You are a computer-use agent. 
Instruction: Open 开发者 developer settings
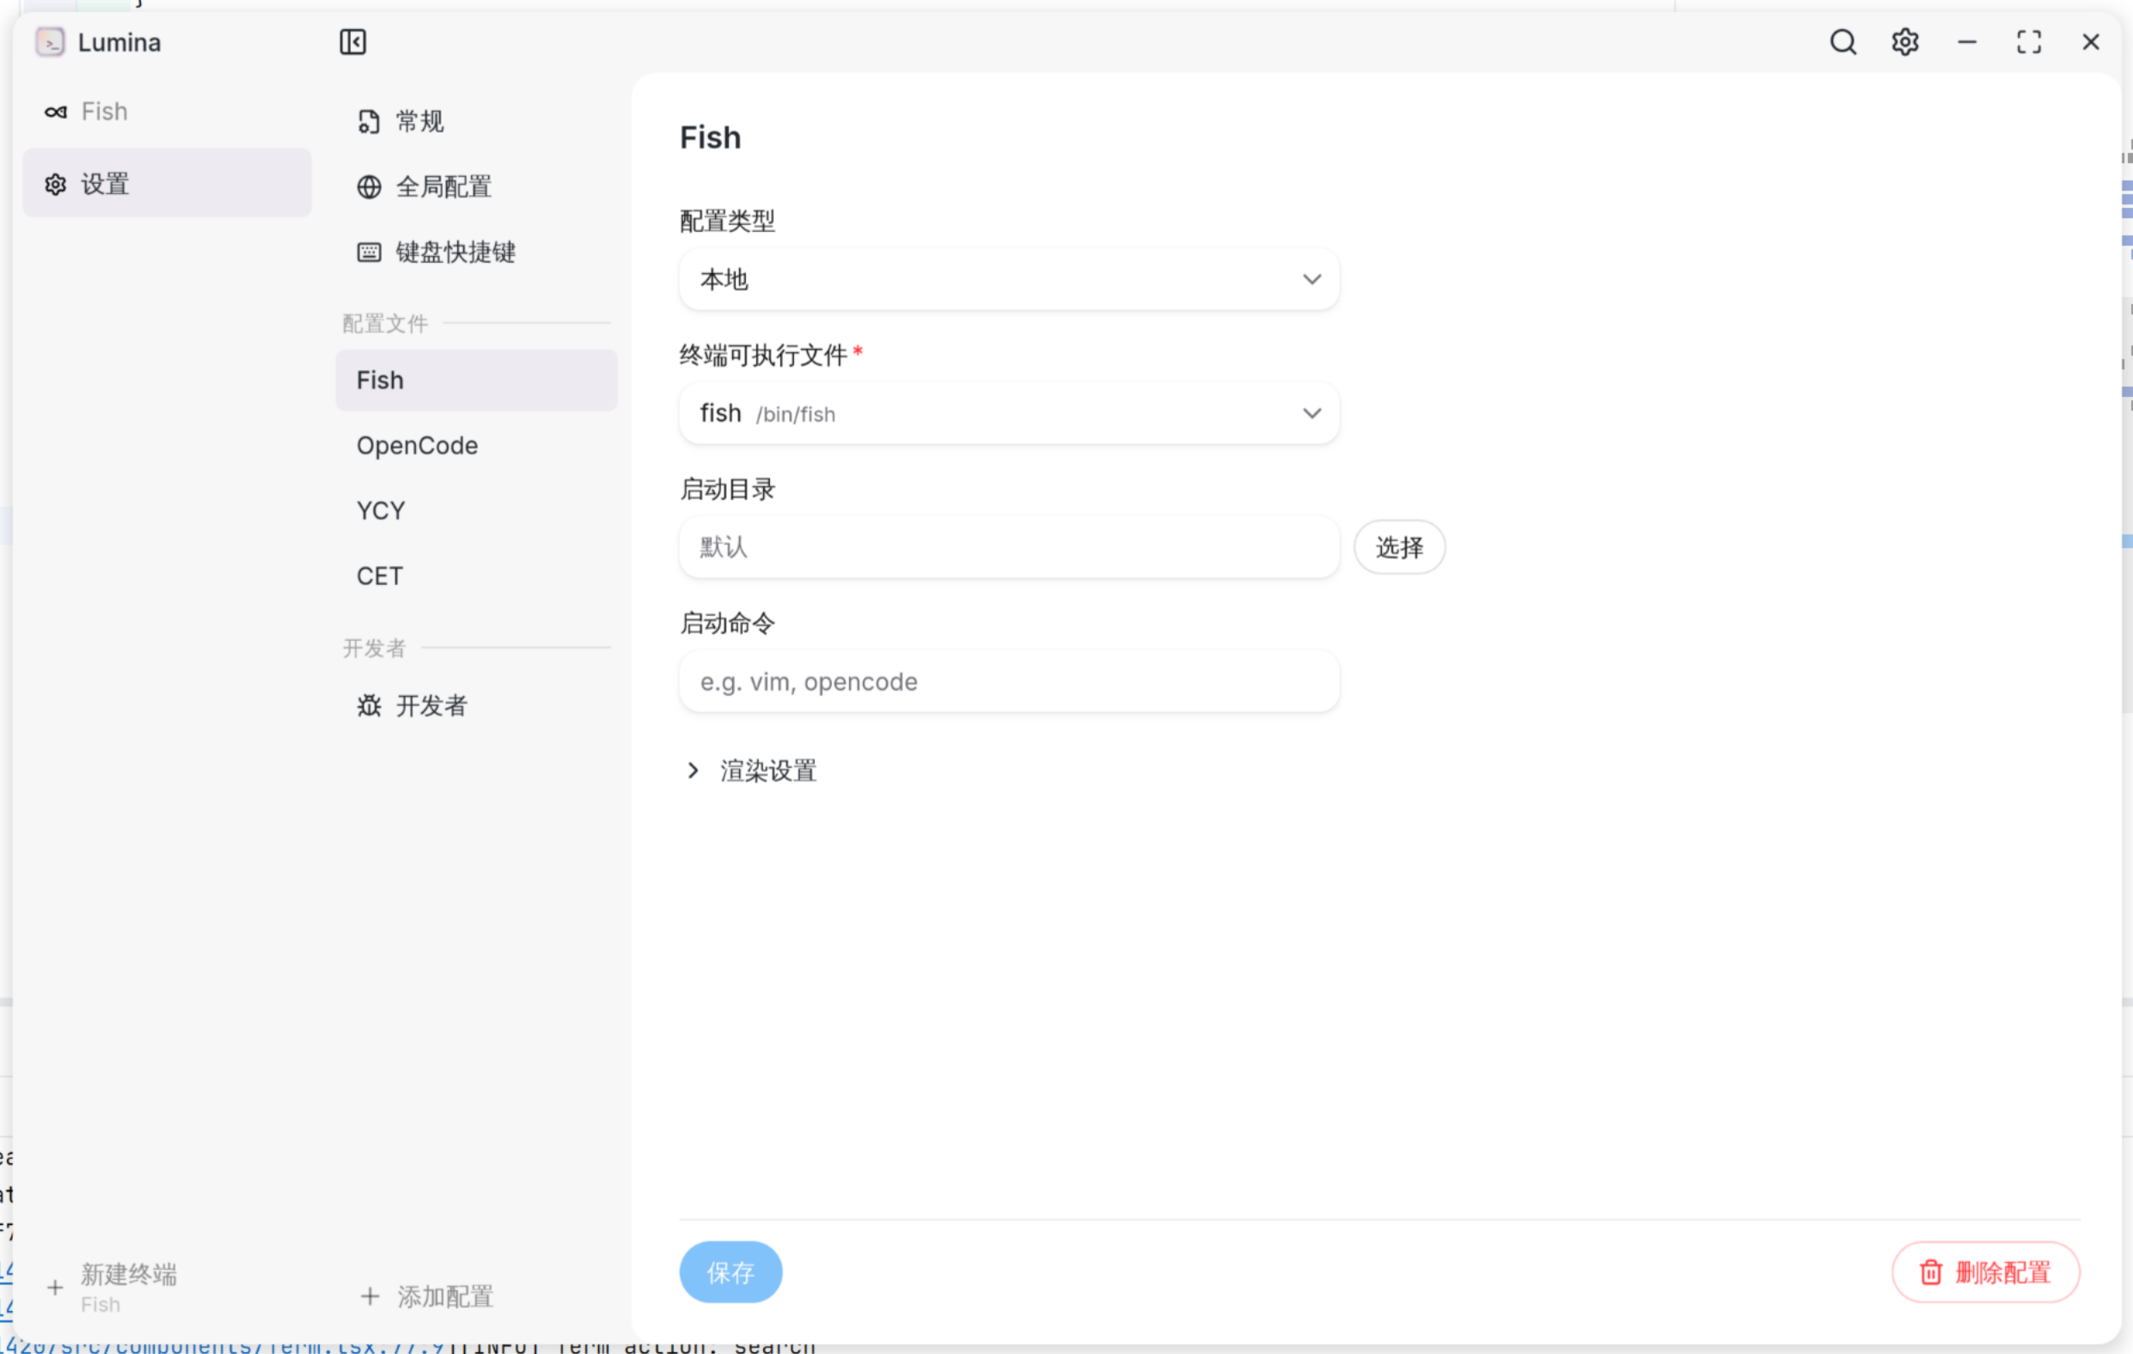pos(476,705)
